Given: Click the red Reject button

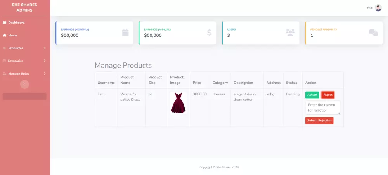Looking at the screenshot, I should click(328, 95).
